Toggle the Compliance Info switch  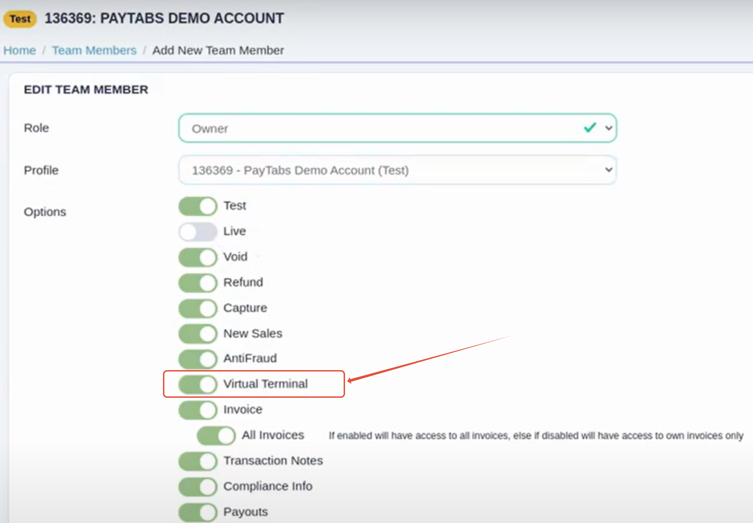[198, 487]
